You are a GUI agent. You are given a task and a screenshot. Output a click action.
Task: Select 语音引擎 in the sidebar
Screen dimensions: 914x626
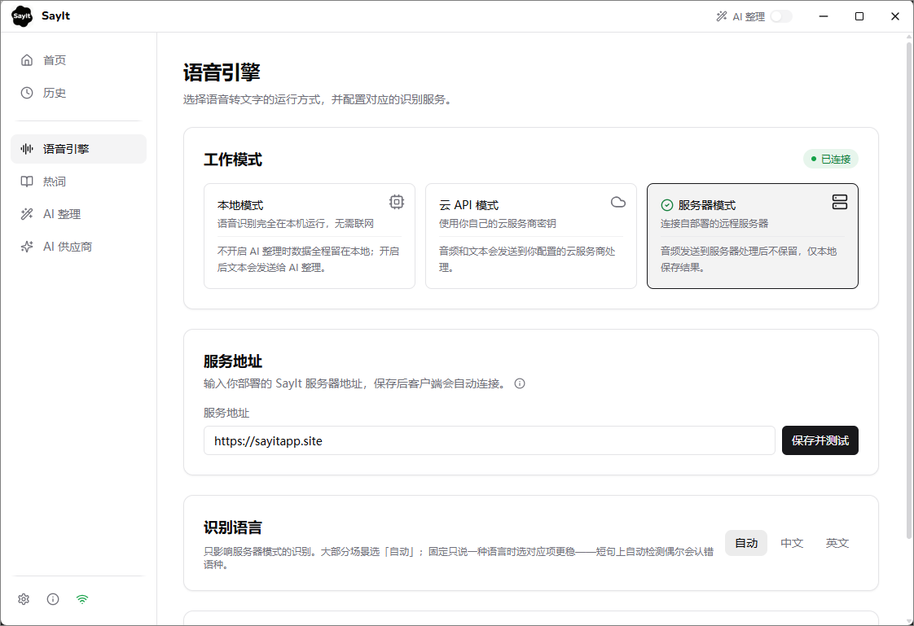[x=78, y=148]
